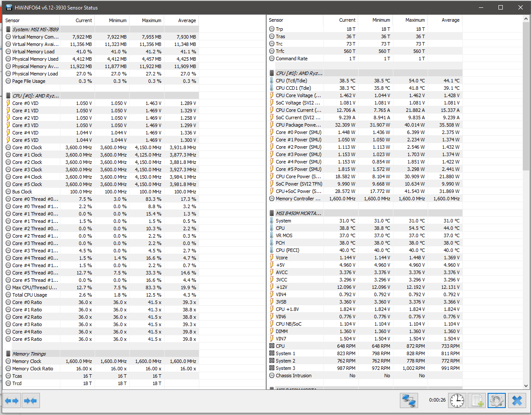Select the Core #3 Clock row
Image resolution: width=531 pixels, height=415 pixels.
click(102, 170)
